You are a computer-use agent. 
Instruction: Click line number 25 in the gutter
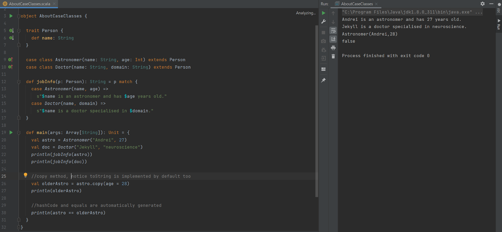pyautogui.click(x=4, y=176)
